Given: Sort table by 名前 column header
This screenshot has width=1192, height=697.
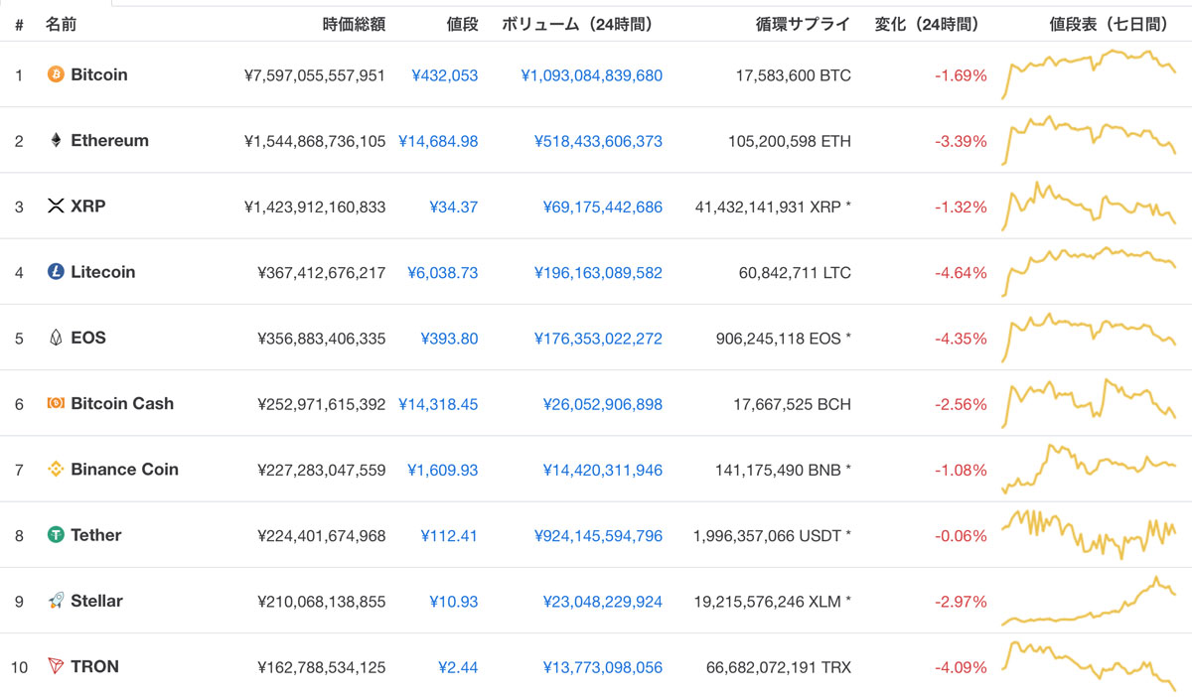Looking at the screenshot, I should [61, 24].
